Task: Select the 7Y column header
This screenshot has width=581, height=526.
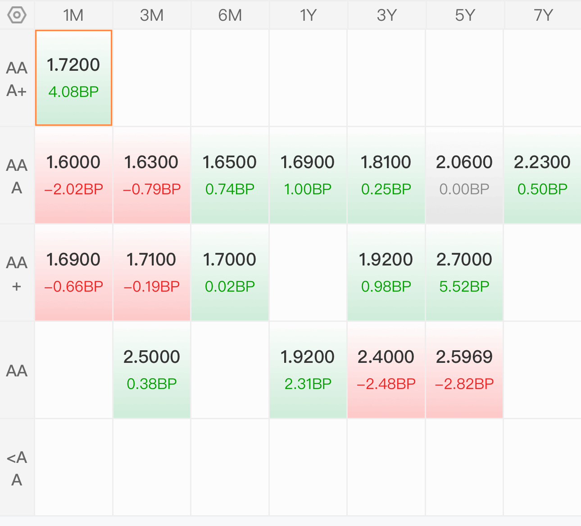Action: click(543, 15)
